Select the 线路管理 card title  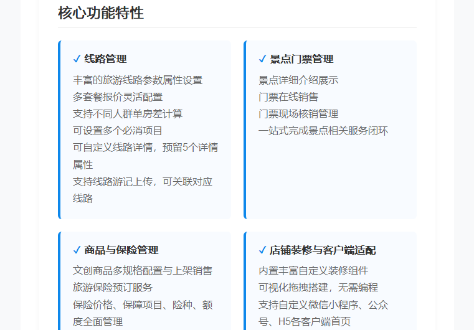105,59
